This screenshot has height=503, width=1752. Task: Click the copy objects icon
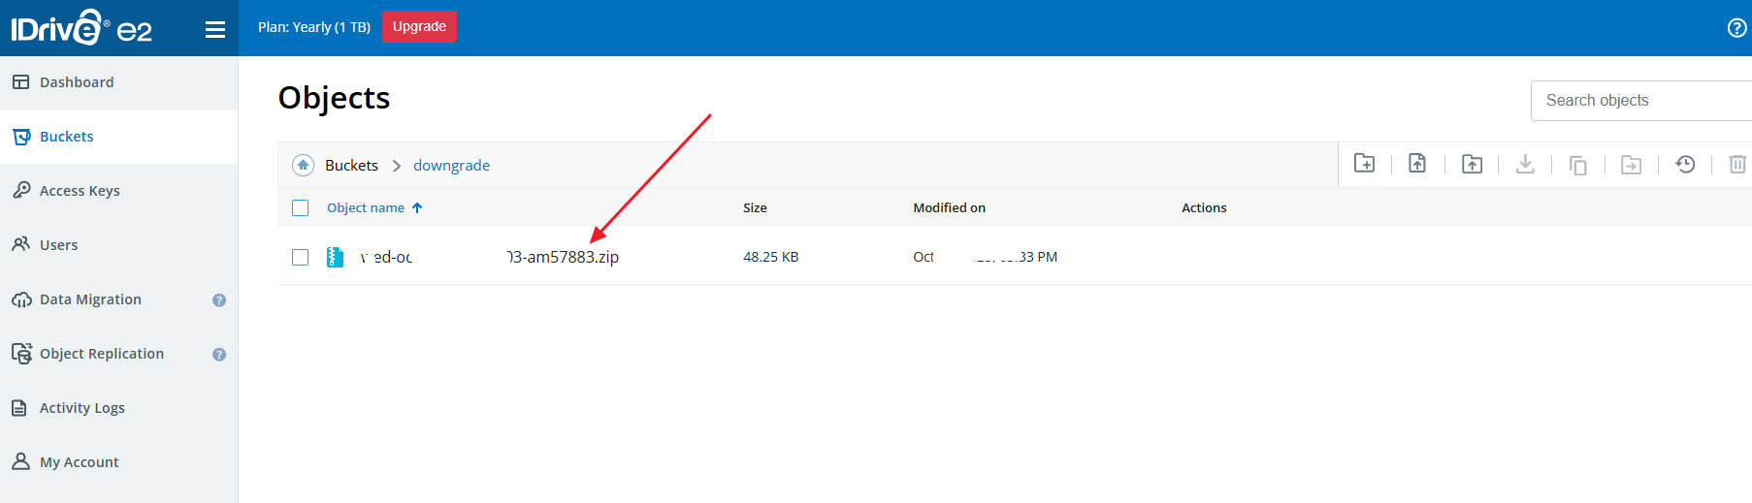1578,165
